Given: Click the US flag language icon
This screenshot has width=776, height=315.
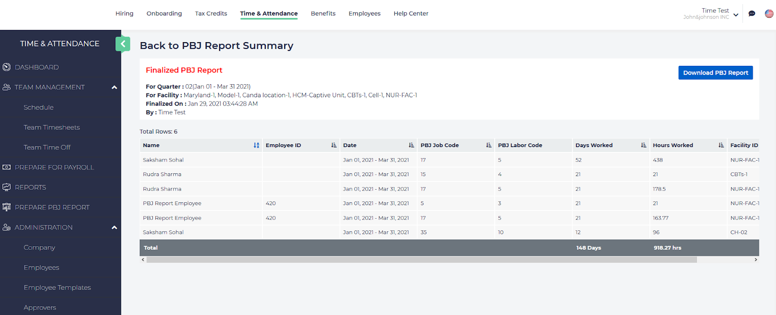Looking at the screenshot, I should (769, 14).
